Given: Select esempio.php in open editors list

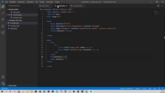Looking at the screenshot, I should click(17, 18).
